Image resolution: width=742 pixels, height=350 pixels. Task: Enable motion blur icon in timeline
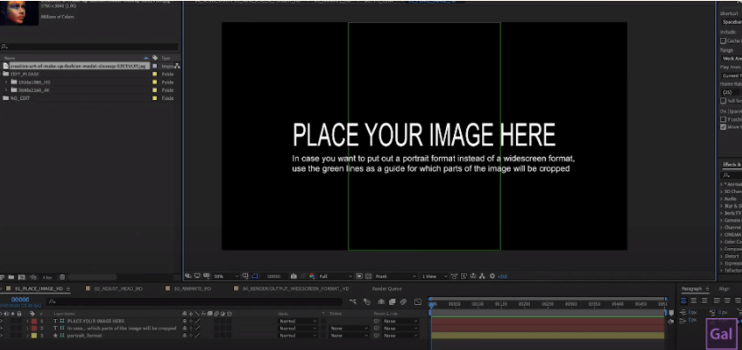coord(403,301)
